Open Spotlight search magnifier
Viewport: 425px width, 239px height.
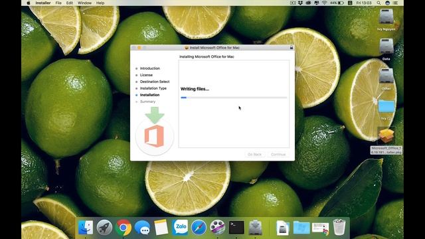click(379, 3)
